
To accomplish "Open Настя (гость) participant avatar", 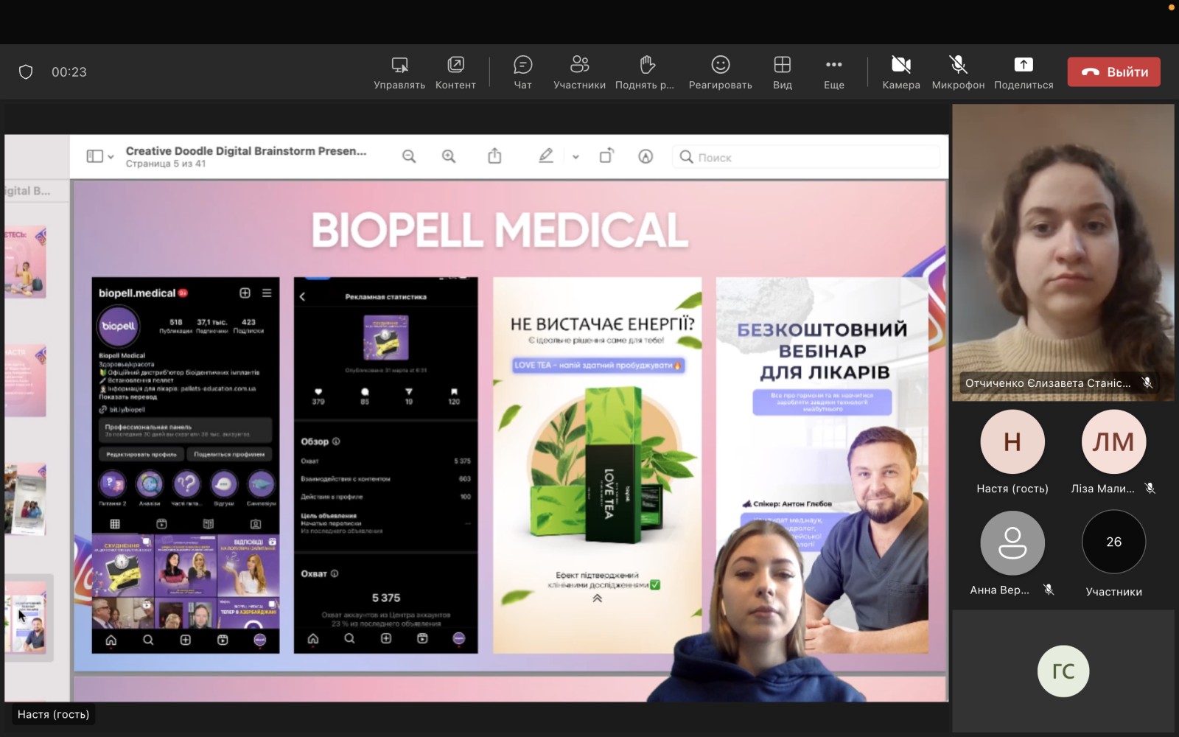I will pos(1012,441).
